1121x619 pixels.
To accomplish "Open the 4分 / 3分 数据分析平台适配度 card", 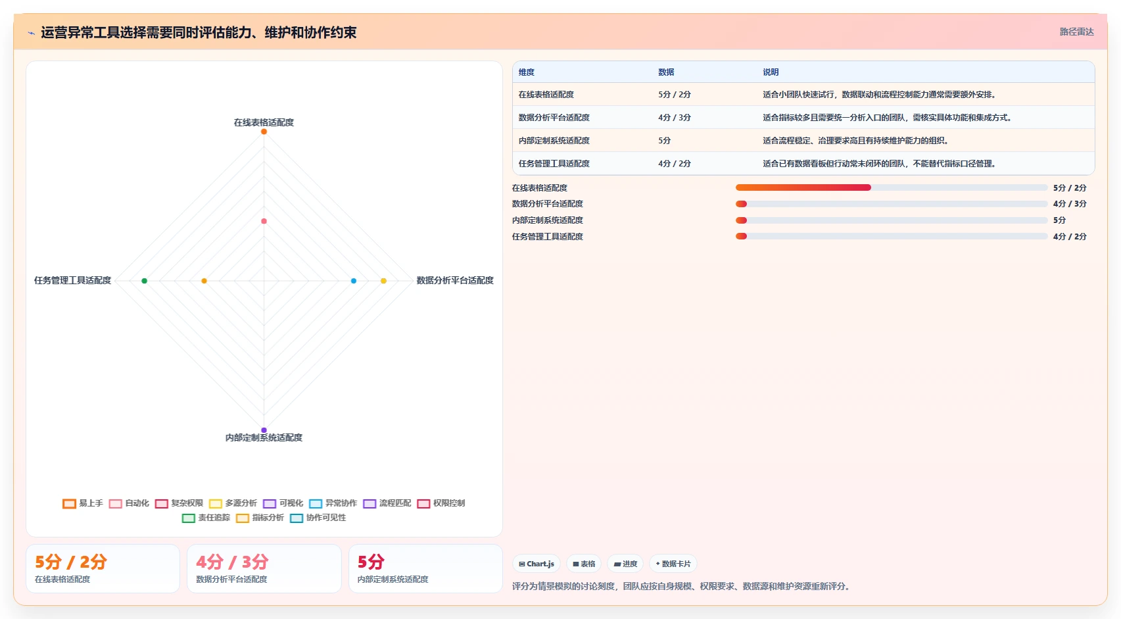I will 264,569.
